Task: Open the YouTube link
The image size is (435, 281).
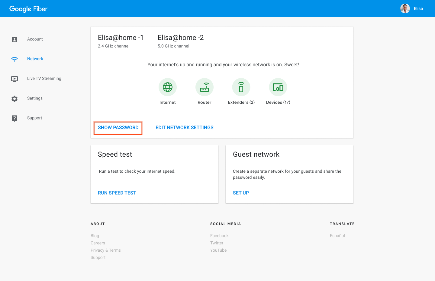Action: pyautogui.click(x=218, y=250)
